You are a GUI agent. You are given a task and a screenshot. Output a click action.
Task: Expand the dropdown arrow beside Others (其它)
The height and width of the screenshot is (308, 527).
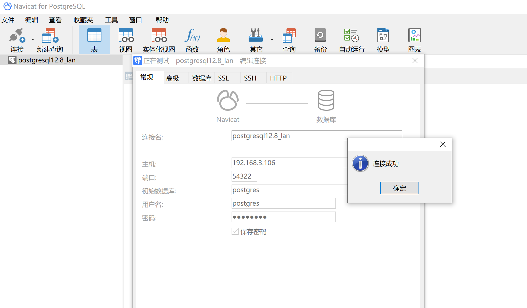pos(272,40)
